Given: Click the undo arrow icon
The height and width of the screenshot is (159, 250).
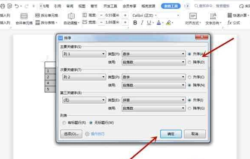Looking at the screenshot, I should [x=17, y=6].
